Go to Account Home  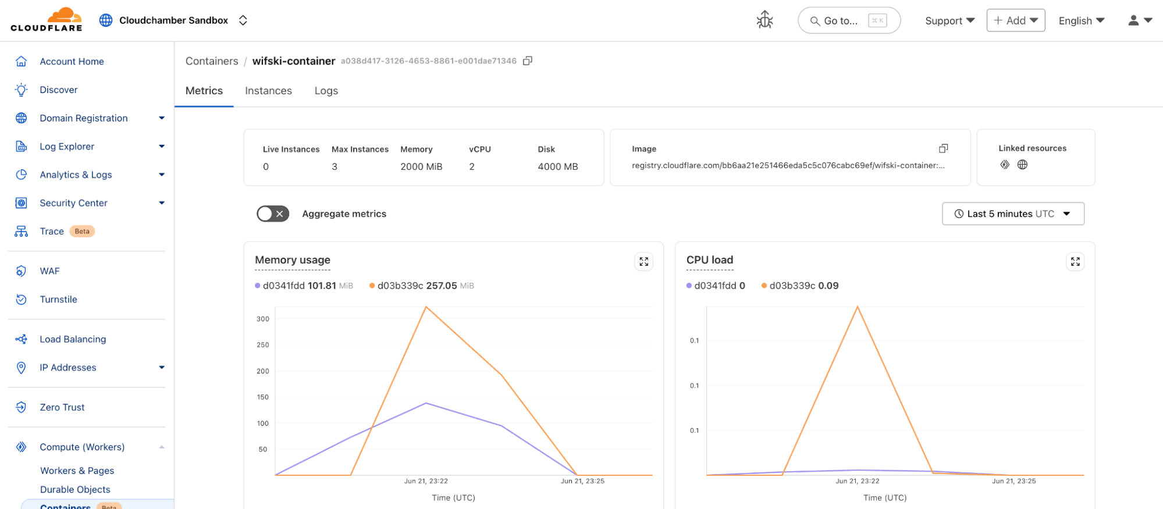click(x=72, y=61)
